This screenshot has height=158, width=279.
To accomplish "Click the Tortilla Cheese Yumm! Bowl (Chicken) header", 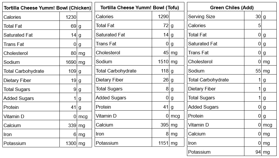I will tap(47, 8).
